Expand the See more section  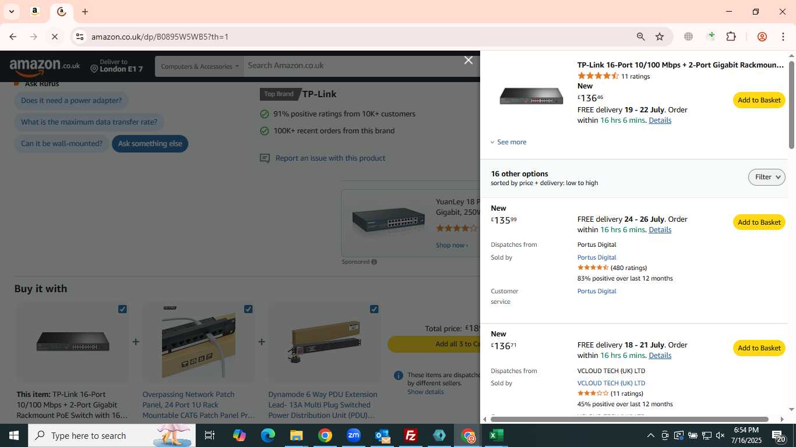[508, 142]
